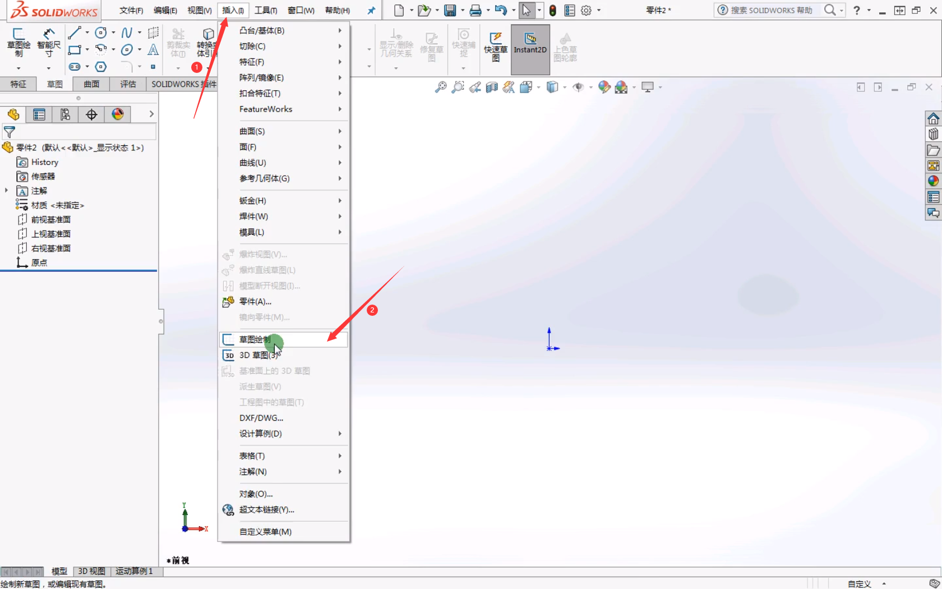Click the Rebuild traffic light icon
The height and width of the screenshot is (589, 942).
tap(553, 10)
